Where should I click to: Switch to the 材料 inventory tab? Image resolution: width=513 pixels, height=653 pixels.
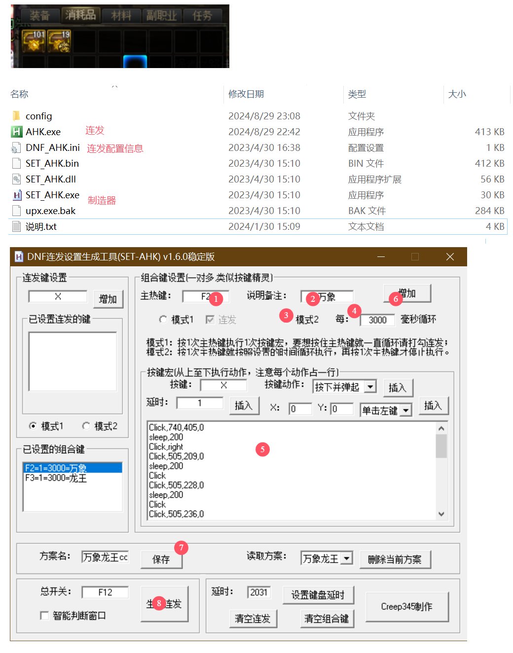tap(121, 15)
